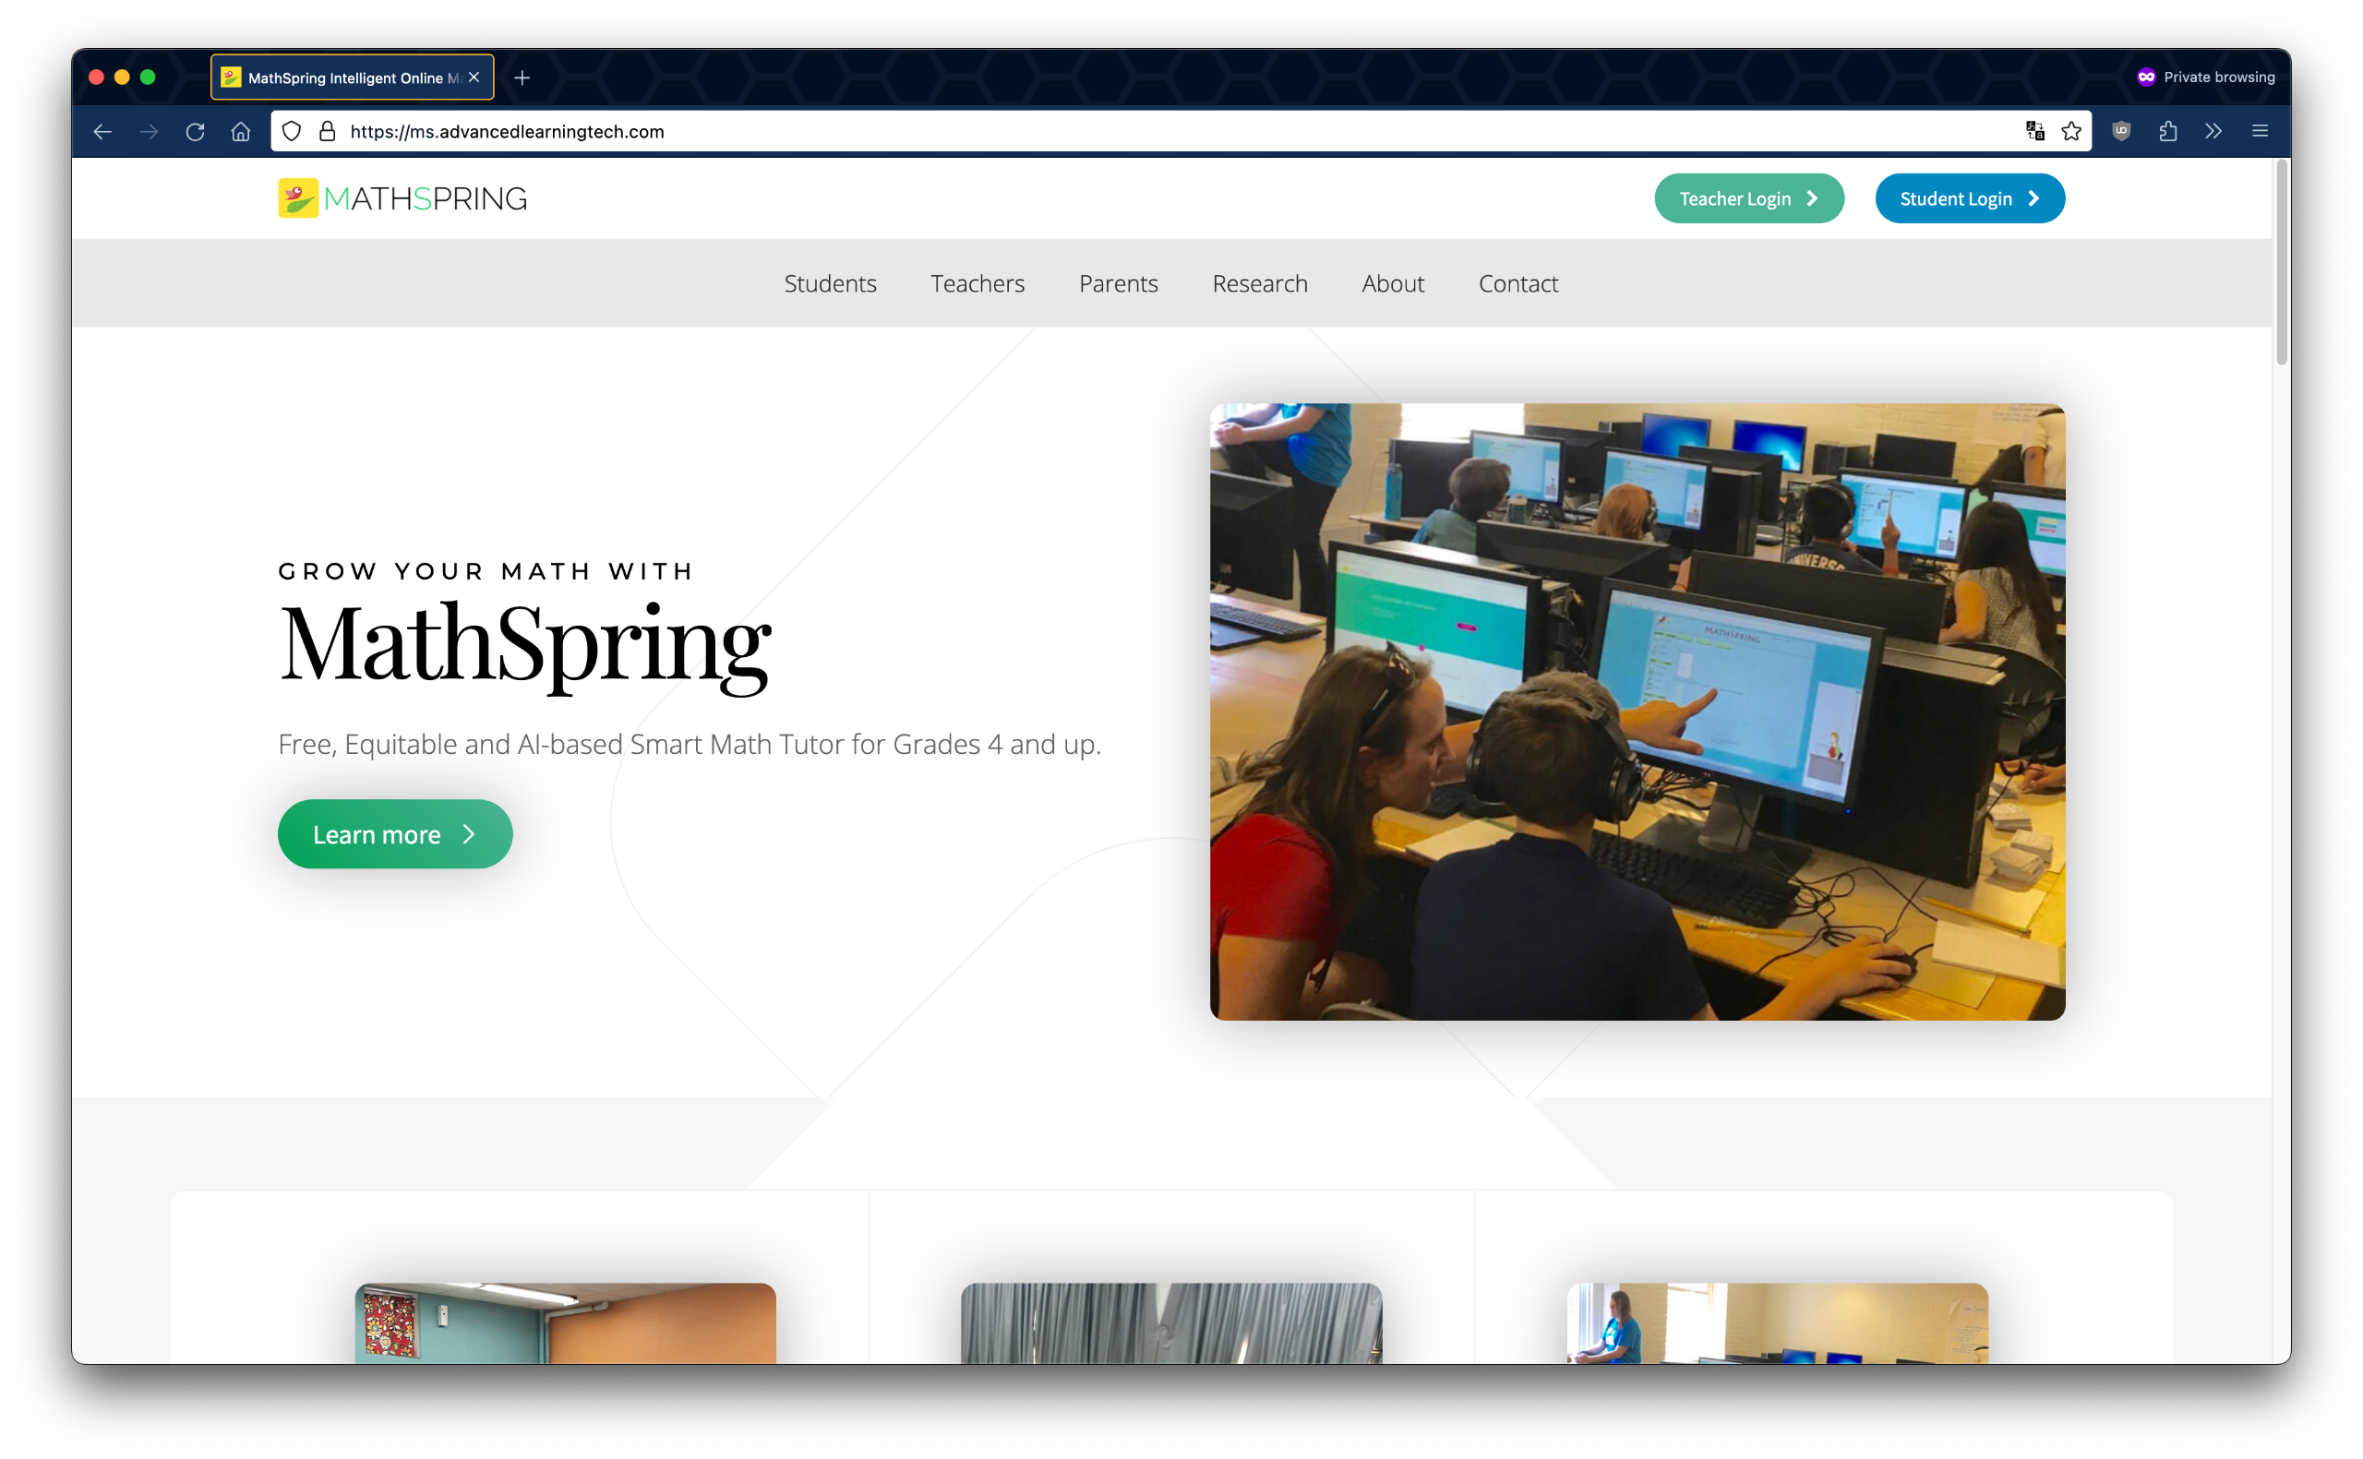Open the extensions puzzle icon
Screen dimensions: 2363x1459
coord(2167,131)
